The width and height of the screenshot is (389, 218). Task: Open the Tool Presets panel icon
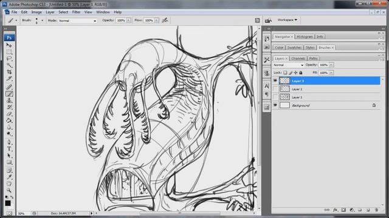pyautogui.click(x=267, y=60)
